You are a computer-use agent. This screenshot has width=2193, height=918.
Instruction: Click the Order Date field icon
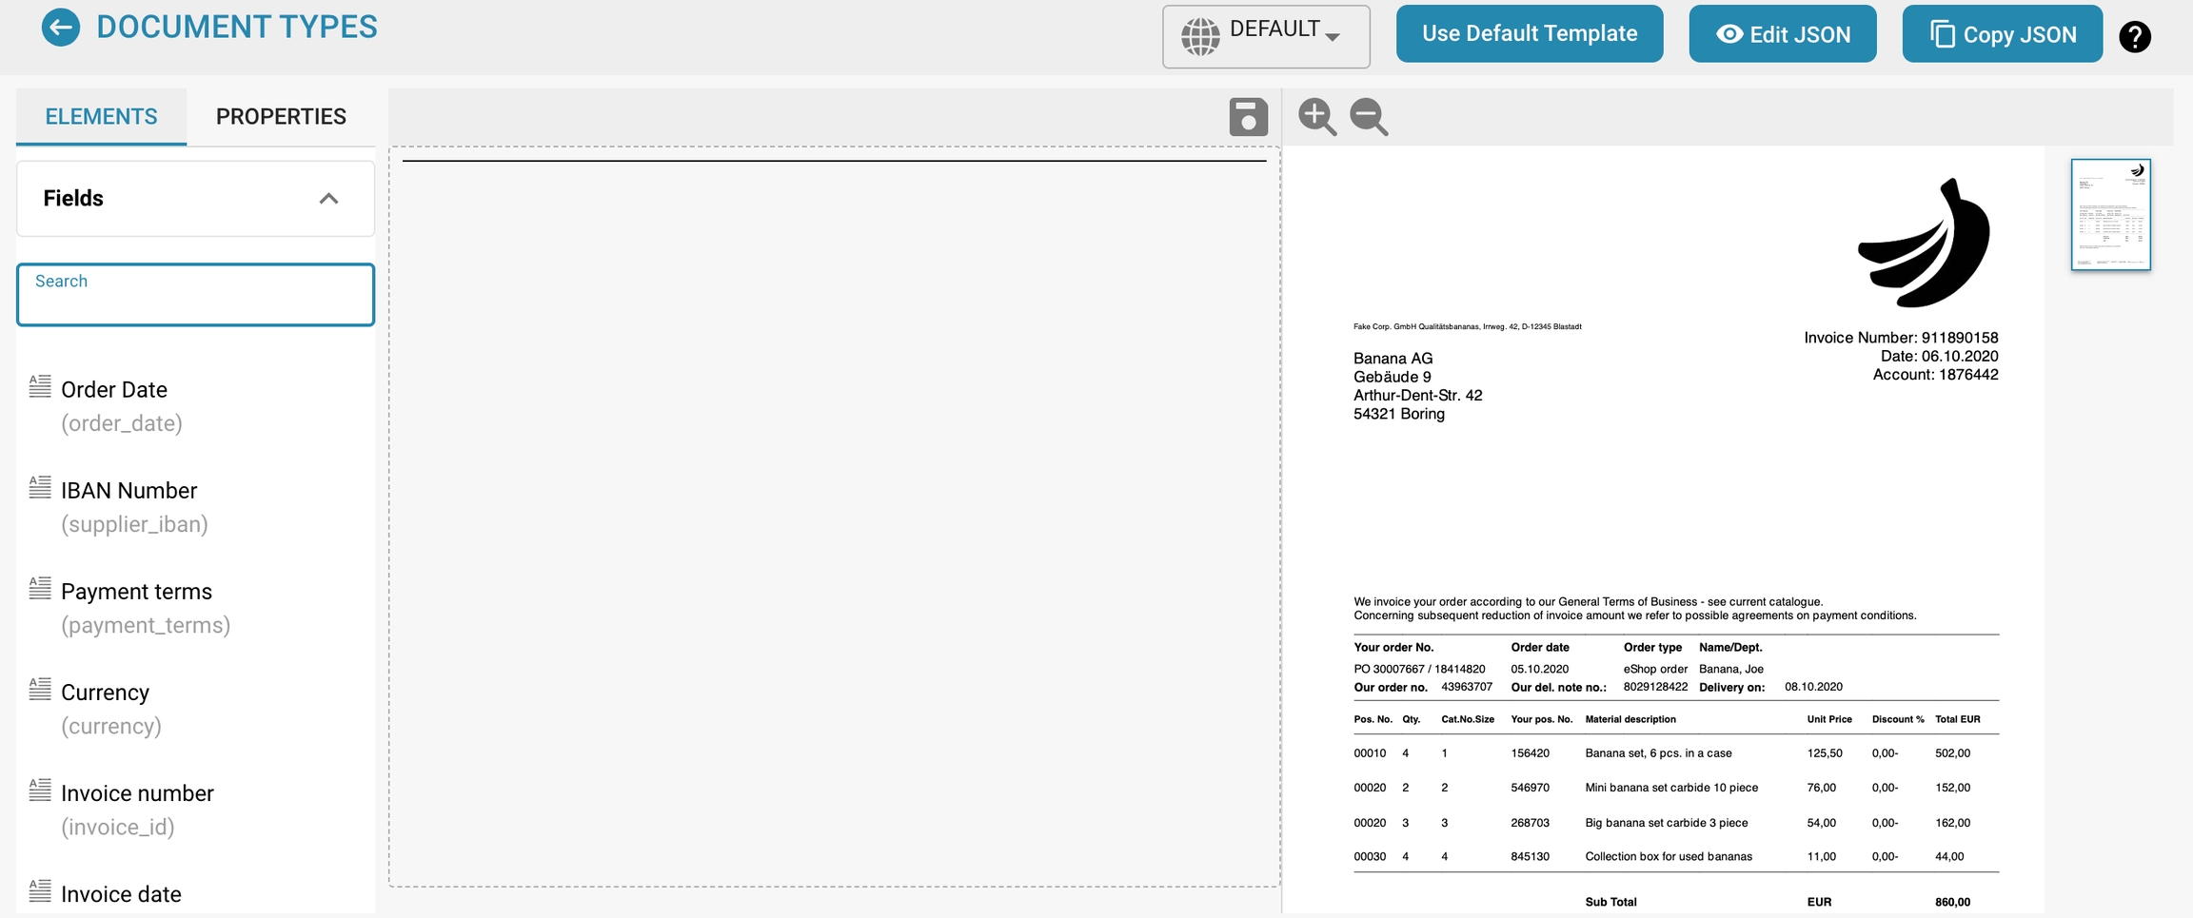point(40,386)
